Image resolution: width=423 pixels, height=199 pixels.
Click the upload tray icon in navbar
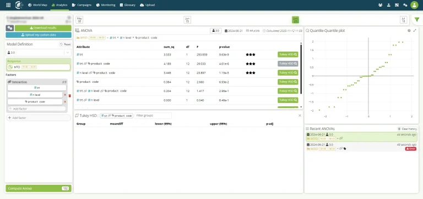coord(388,5)
